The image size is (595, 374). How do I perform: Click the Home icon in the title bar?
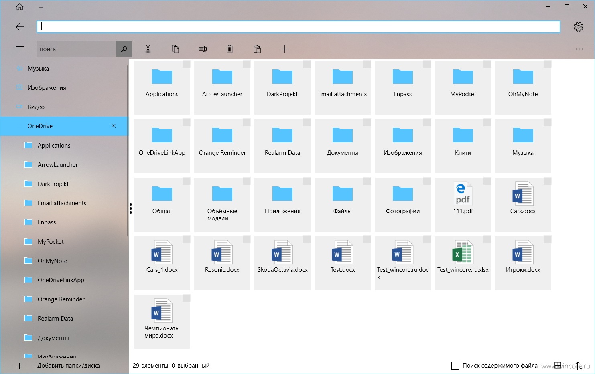coord(20,7)
